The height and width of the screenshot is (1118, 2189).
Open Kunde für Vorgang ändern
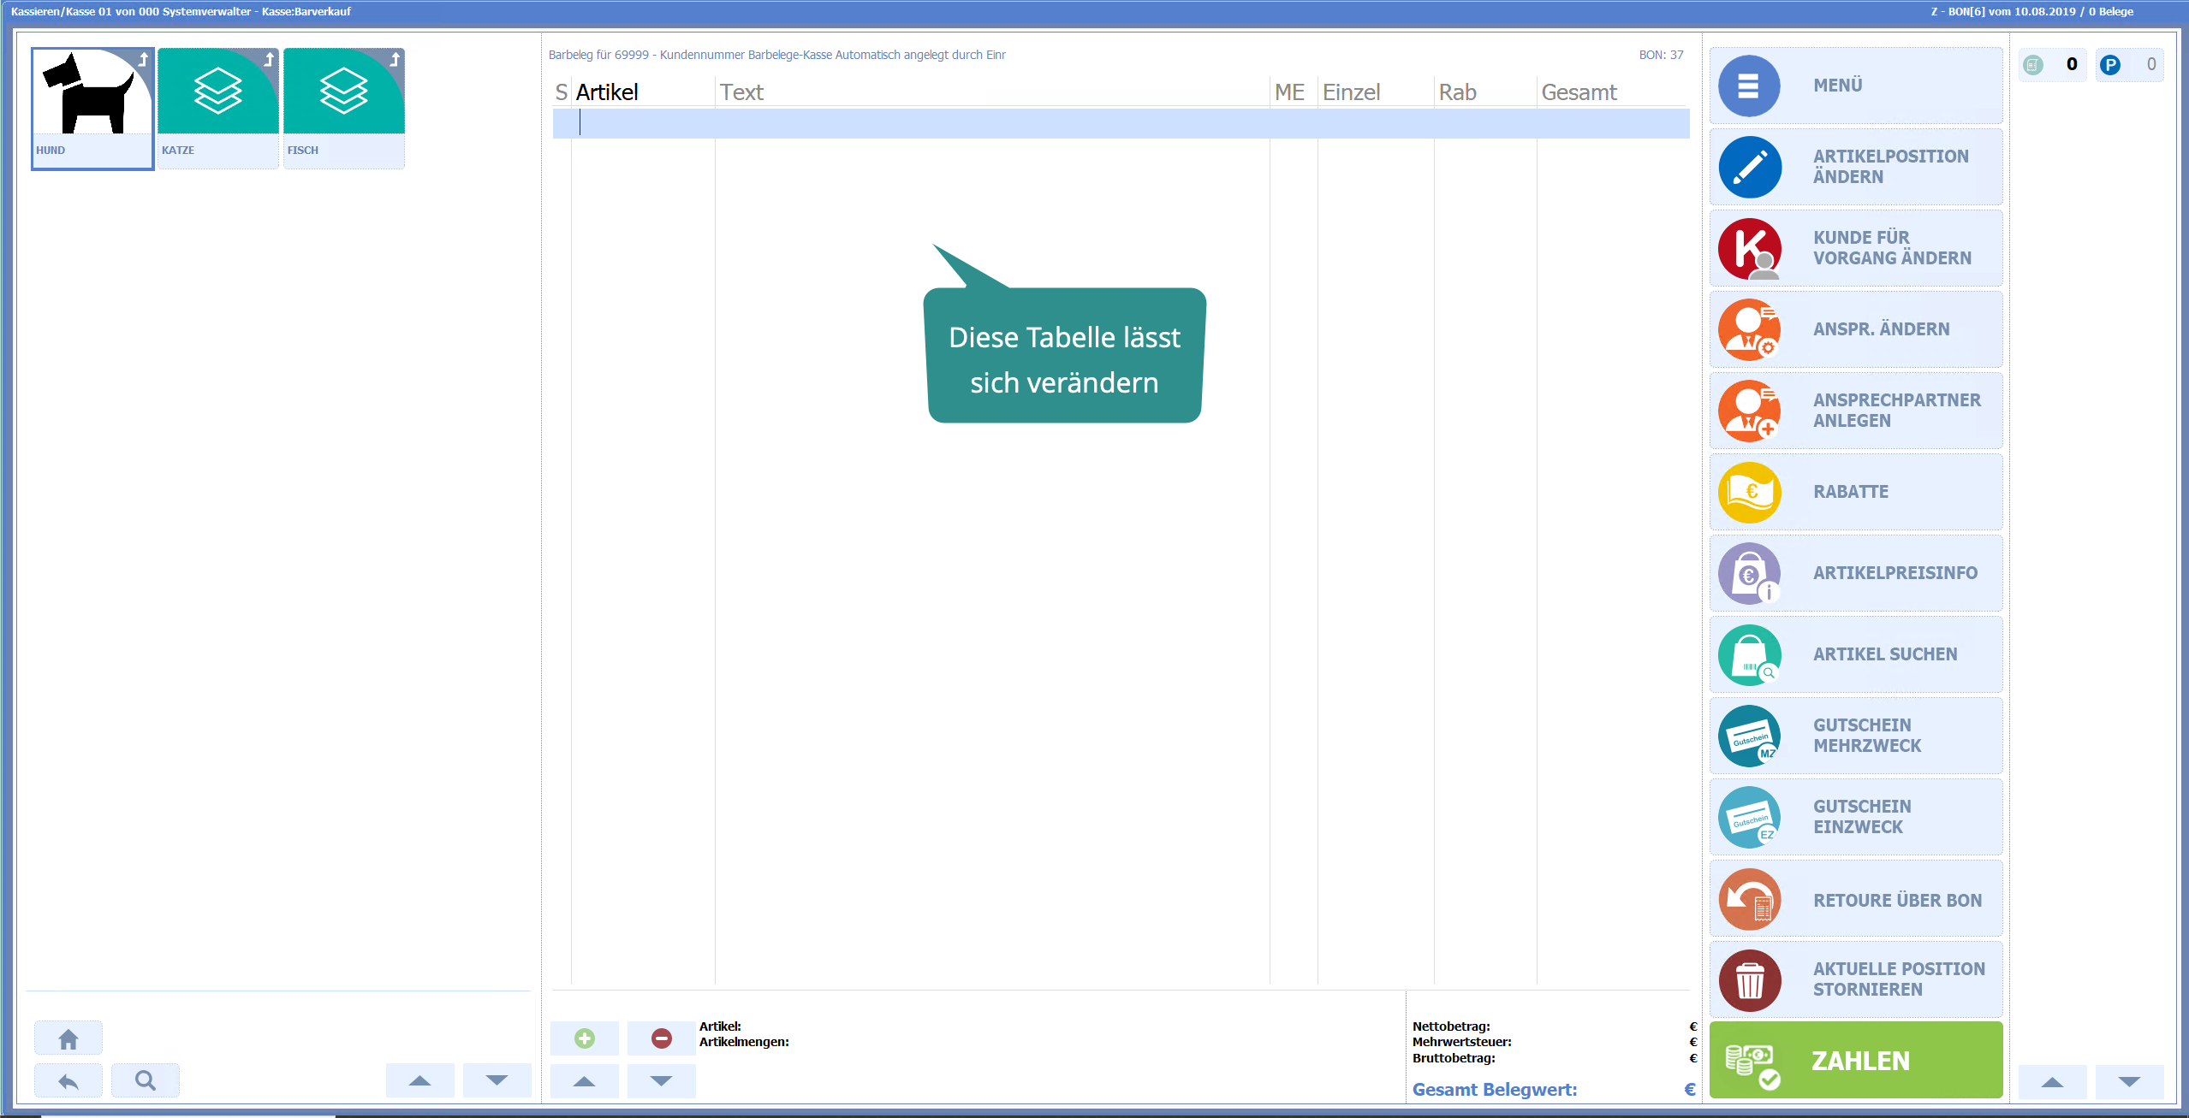1854,248
